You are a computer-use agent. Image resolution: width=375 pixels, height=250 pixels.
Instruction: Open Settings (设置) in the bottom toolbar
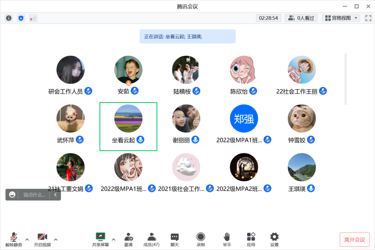(x=274, y=239)
